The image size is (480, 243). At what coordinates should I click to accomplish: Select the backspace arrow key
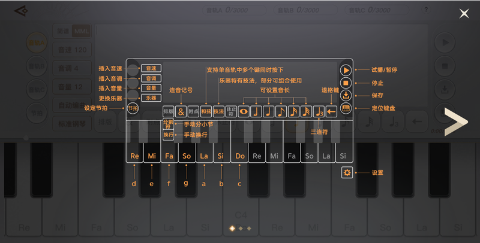pos(331,111)
